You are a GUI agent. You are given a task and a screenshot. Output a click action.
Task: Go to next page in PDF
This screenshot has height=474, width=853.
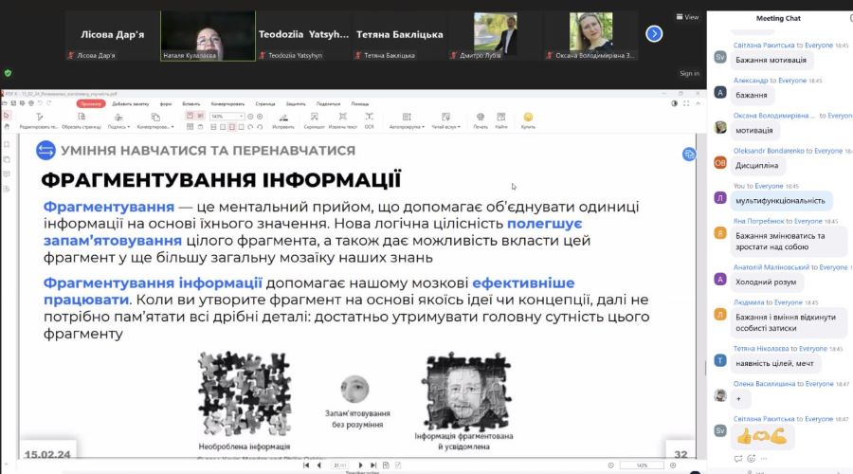[x=360, y=465]
